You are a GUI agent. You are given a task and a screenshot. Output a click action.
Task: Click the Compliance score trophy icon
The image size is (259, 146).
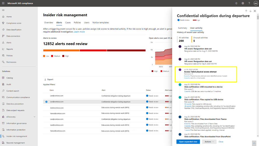pyautogui.click(x=3, y=23)
